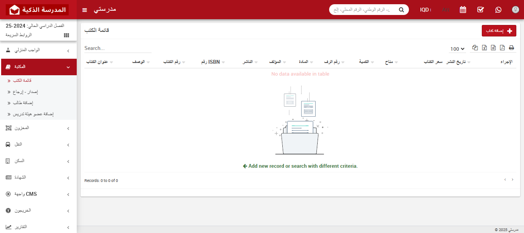Sort the table by the ISBN column header
Screen dimensions: 524x233
pos(210,62)
